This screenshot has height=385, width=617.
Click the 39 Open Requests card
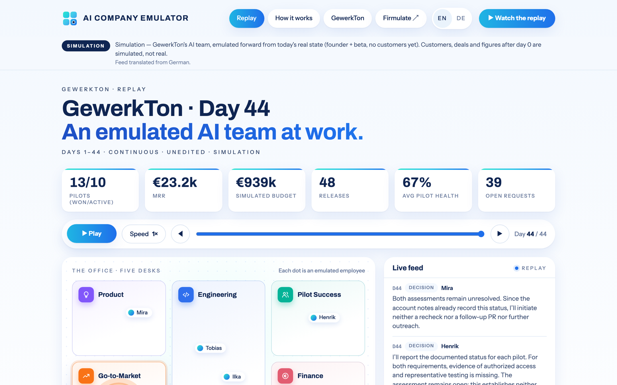pos(517,190)
